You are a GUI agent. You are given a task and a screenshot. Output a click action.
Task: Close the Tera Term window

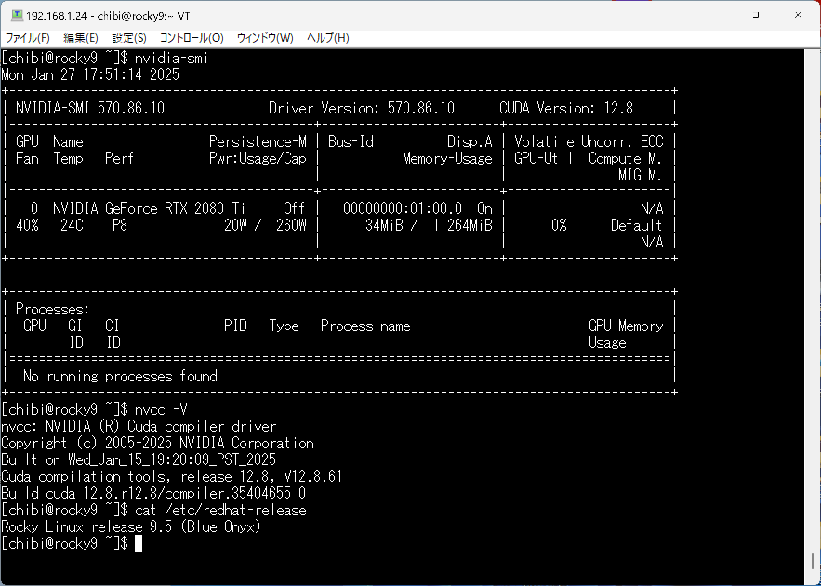pyautogui.click(x=798, y=15)
